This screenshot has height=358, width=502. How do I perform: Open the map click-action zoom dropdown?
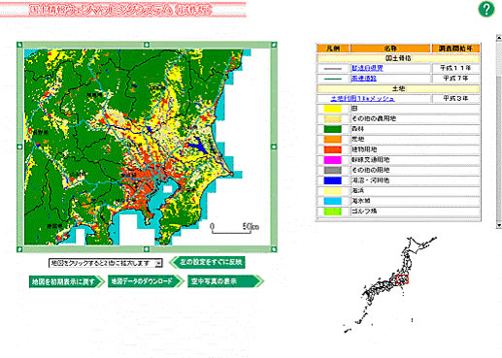106,263
